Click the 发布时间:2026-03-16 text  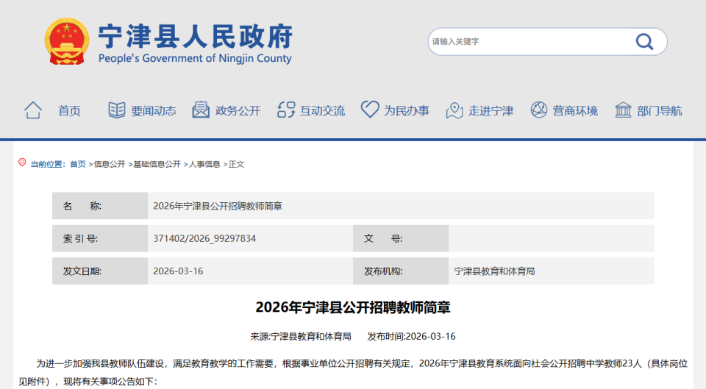pyautogui.click(x=412, y=336)
